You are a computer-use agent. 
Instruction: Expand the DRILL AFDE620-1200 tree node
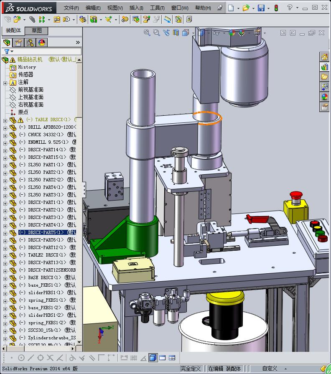coord(5,128)
